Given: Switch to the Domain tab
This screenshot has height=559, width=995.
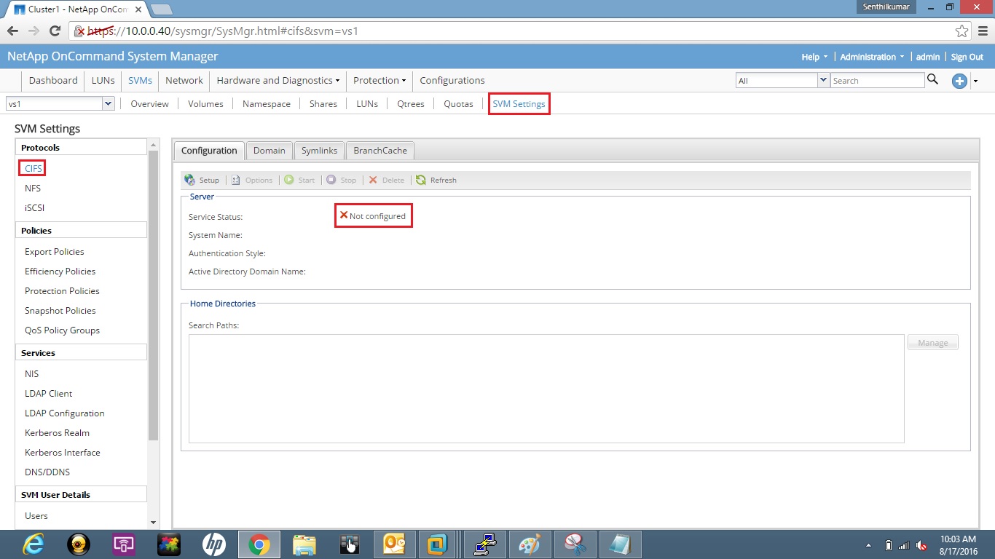Looking at the screenshot, I should (269, 151).
